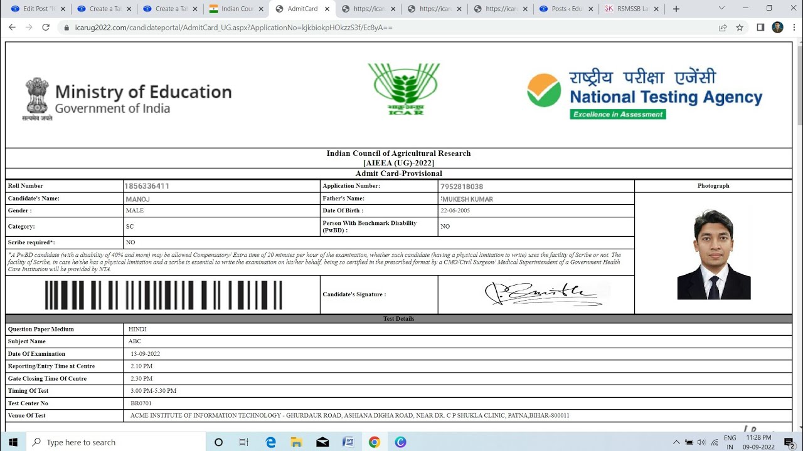803x451 pixels.
Task: Open the tab search dropdown arrow
Action: [x=721, y=8]
